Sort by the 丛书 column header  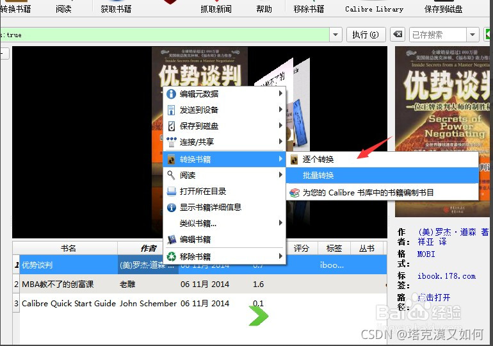click(367, 248)
